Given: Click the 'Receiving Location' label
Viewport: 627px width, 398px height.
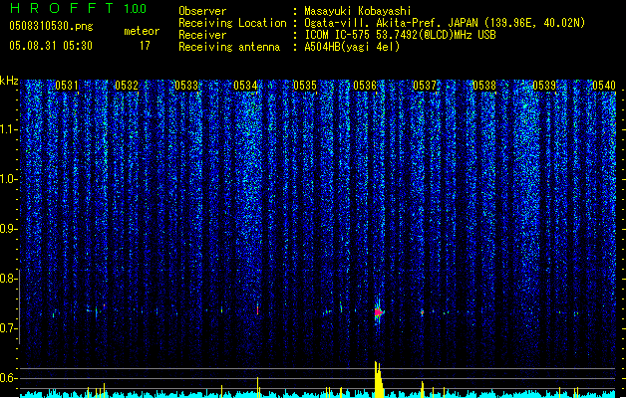Looking at the screenshot, I should point(232,23).
